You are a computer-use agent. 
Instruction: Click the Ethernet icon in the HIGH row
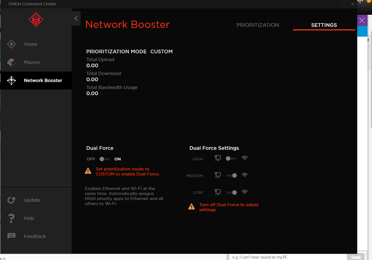(x=218, y=159)
